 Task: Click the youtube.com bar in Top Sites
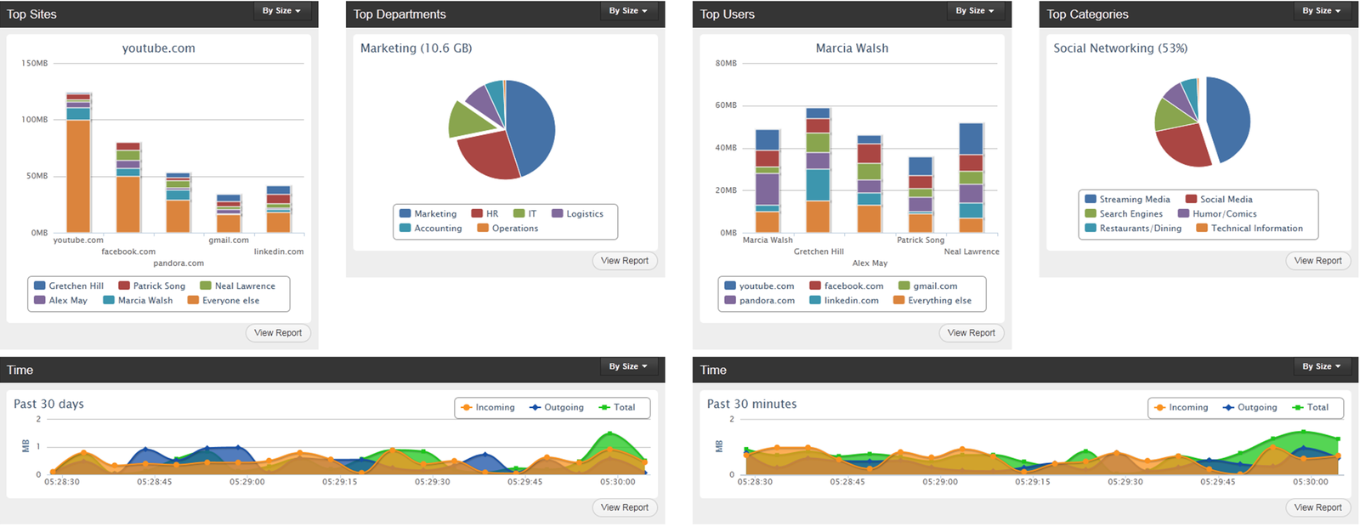pyautogui.click(x=78, y=162)
